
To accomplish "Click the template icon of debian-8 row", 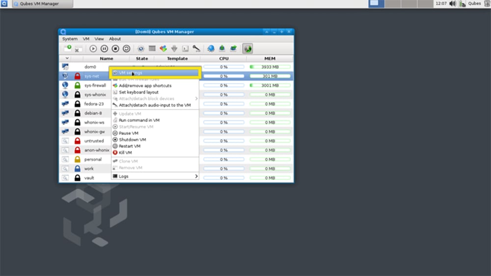I will pos(65,113).
